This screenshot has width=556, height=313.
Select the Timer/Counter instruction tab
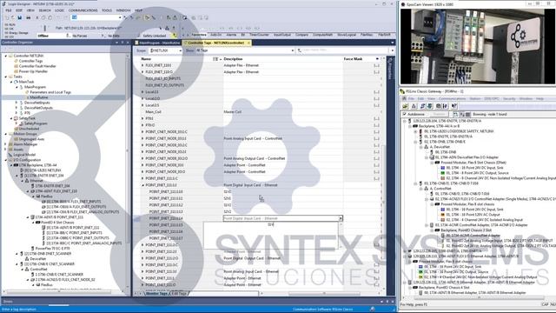[x=260, y=35]
